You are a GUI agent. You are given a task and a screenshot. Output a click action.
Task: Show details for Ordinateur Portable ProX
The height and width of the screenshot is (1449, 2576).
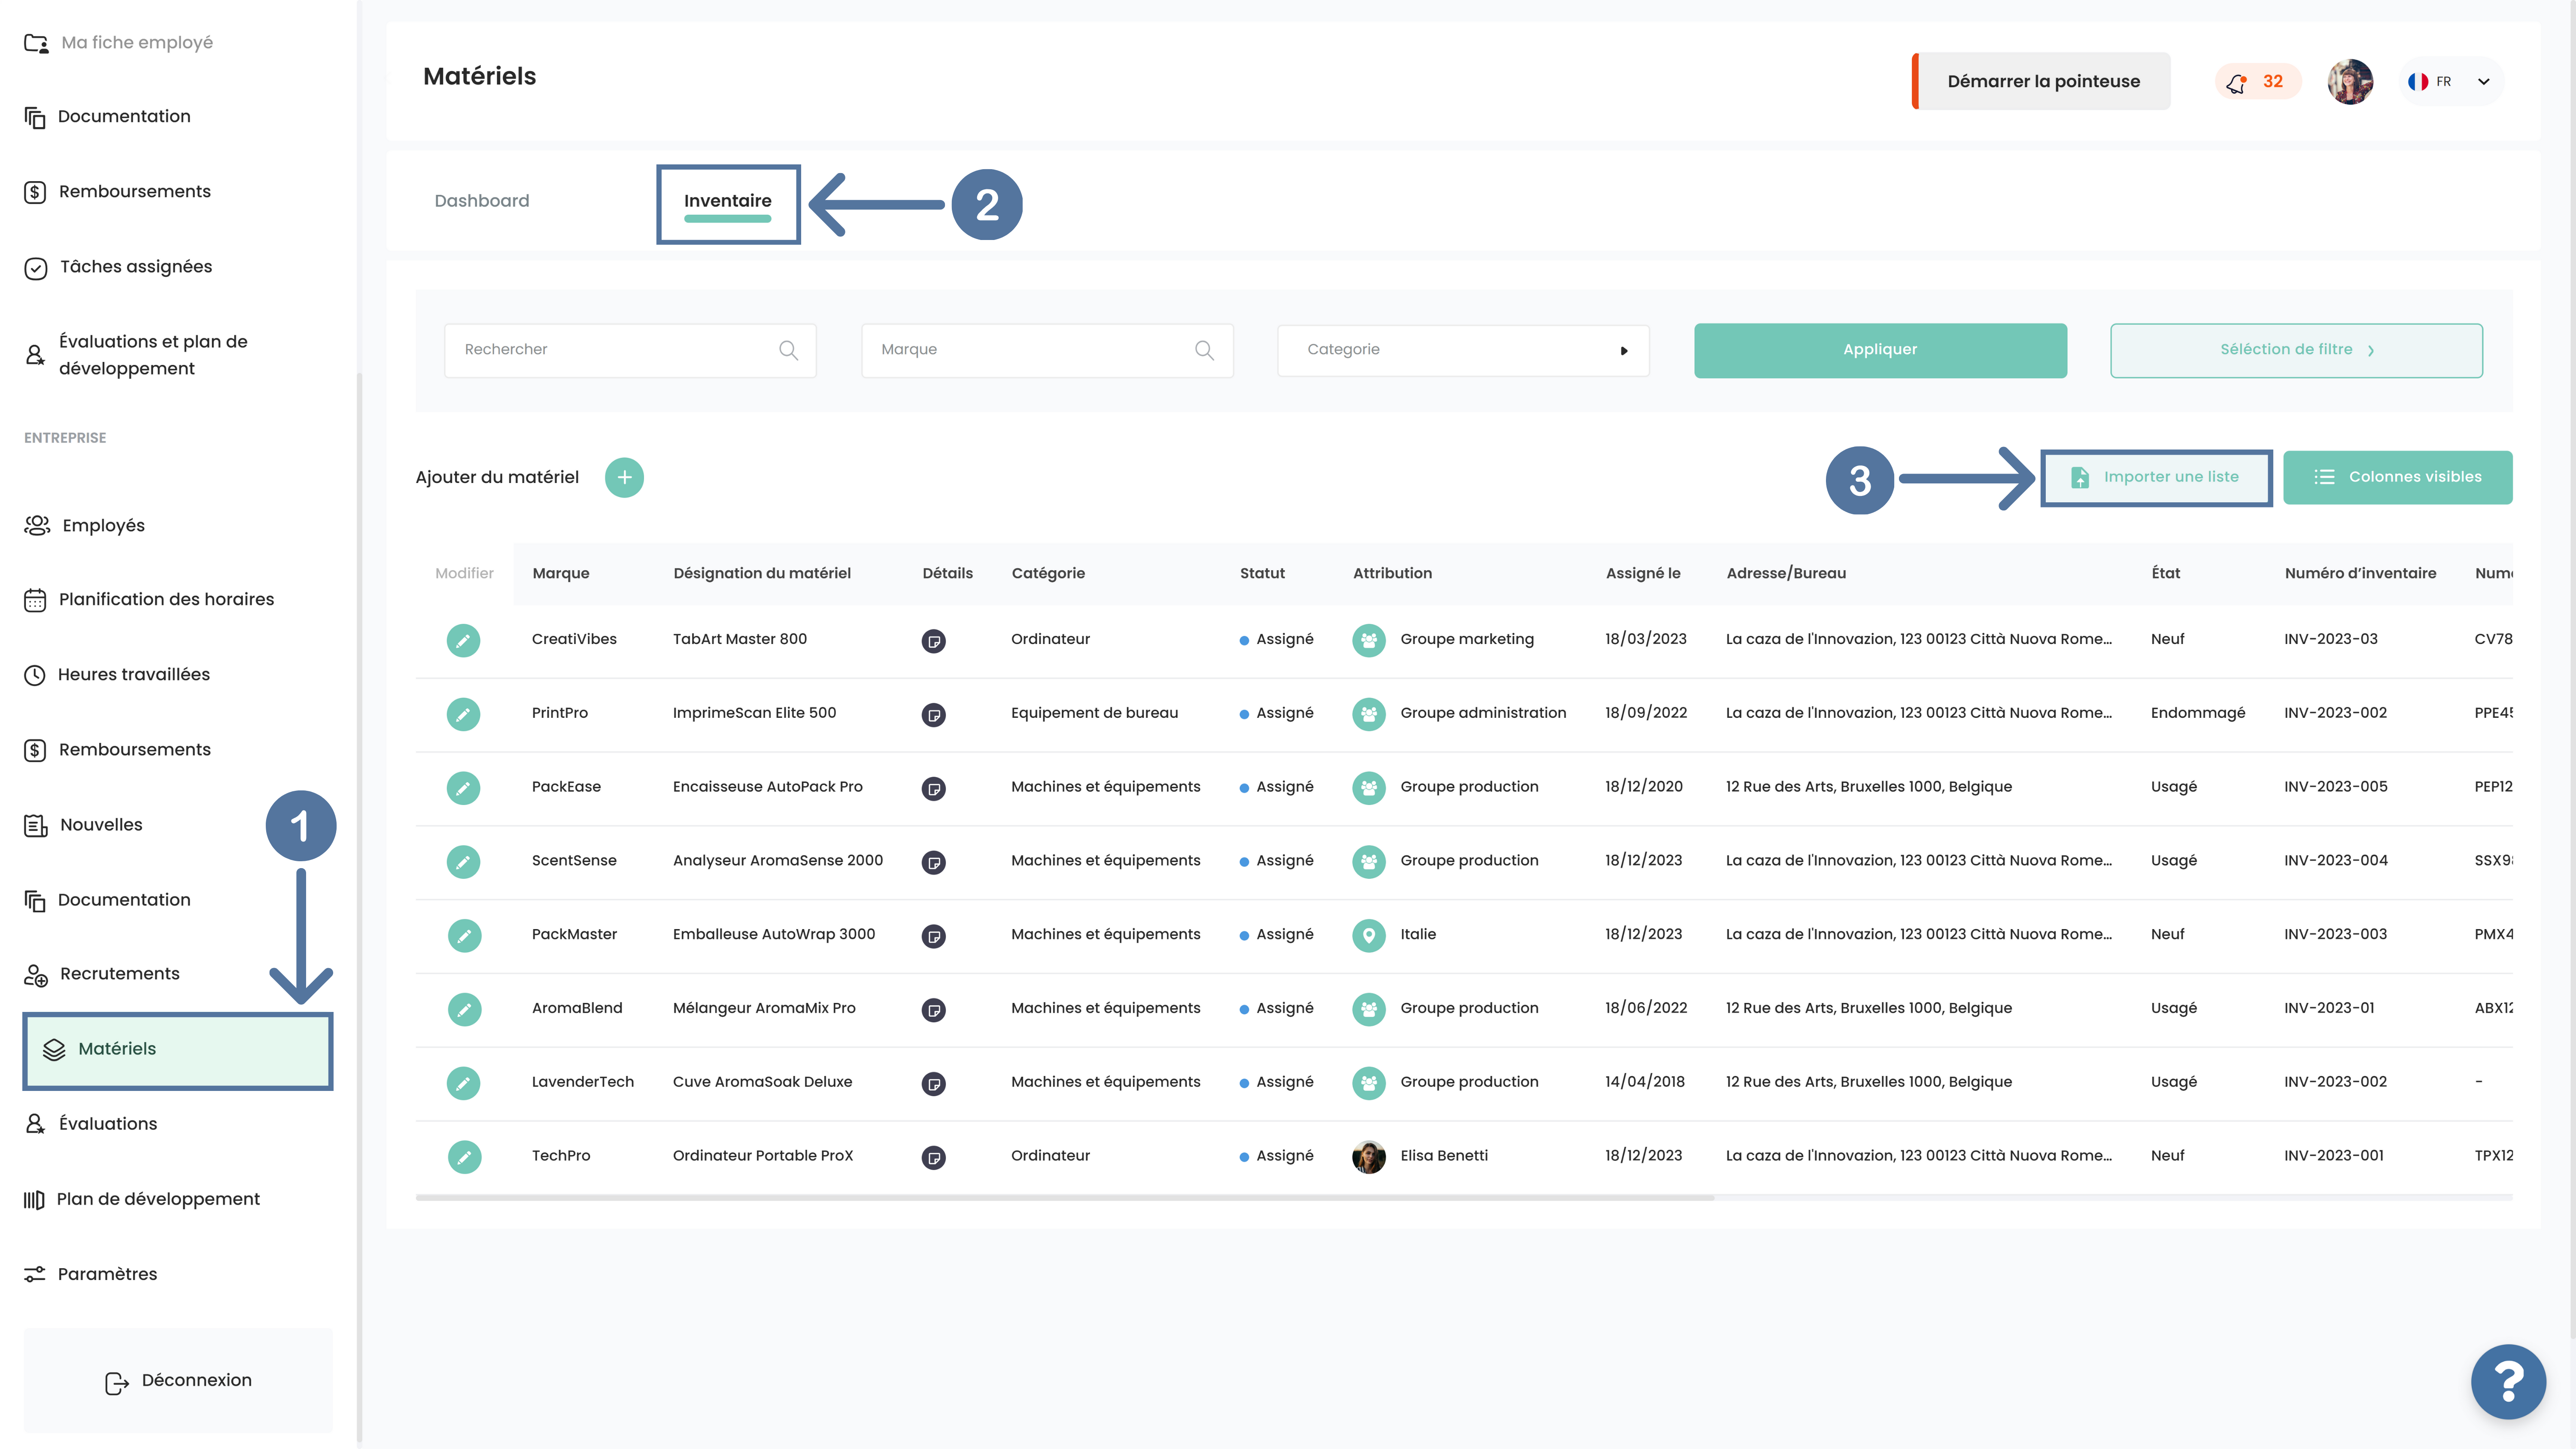933,1158
